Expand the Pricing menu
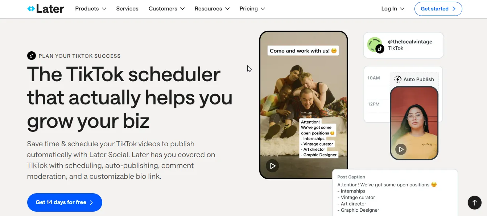Image resolution: width=487 pixels, height=216 pixels. 252,9
